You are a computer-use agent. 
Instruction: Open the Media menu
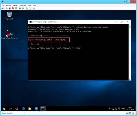point(15,5)
